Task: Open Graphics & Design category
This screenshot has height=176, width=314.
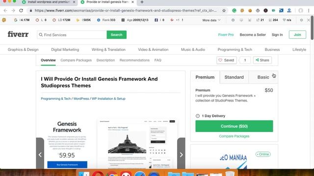Action: pyautogui.click(x=23, y=49)
